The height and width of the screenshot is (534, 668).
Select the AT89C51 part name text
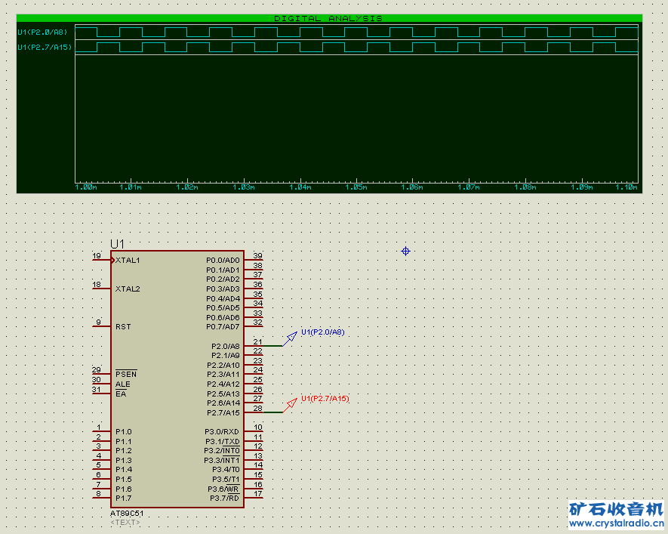tap(127, 514)
